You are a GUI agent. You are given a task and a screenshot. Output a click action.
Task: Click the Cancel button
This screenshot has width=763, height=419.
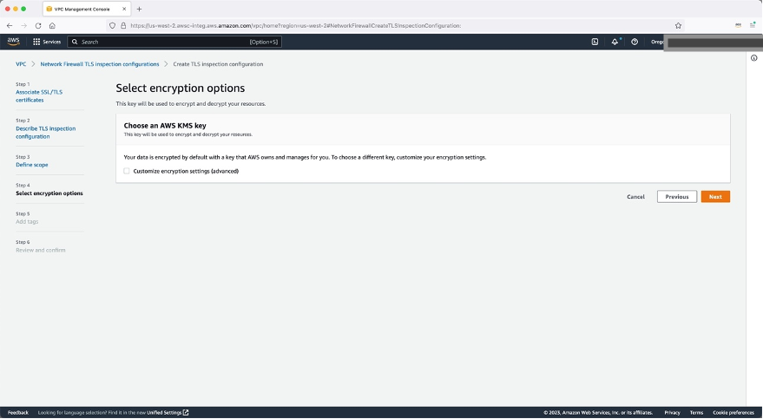[635, 197]
